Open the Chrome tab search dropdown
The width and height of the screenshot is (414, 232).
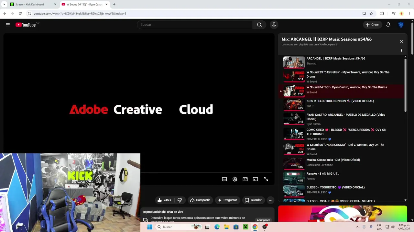click(x=4, y=5)
